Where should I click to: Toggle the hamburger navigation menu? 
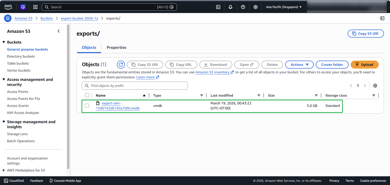click(8, 18)
